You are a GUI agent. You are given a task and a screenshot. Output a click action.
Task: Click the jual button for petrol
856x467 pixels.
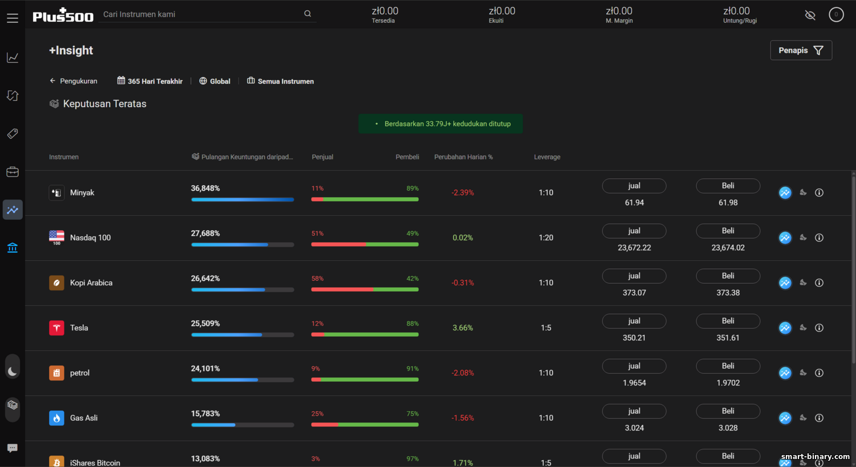click(x=634, y=366)
